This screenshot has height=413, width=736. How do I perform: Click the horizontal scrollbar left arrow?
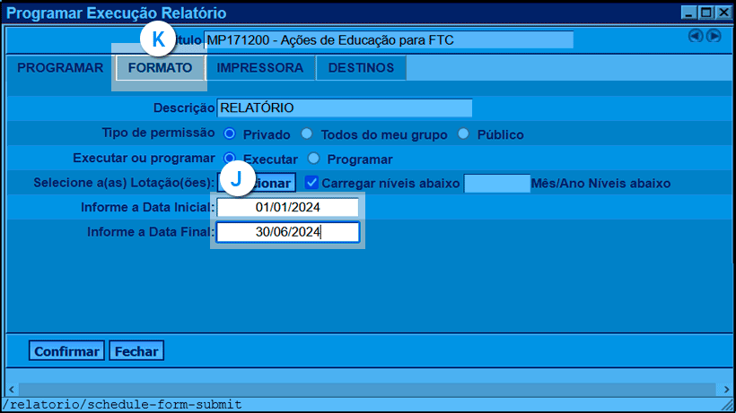point(12,389)
